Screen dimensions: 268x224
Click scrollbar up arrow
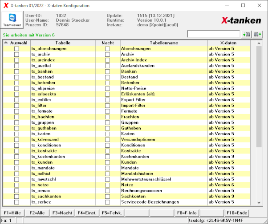click(259, 43)
